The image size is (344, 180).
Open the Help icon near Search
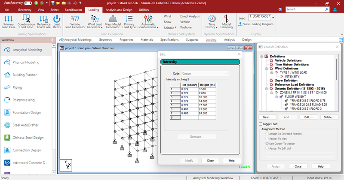(280, 9)
